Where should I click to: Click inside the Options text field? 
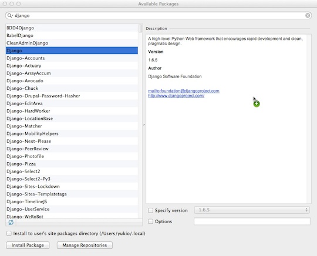(252, 221)
